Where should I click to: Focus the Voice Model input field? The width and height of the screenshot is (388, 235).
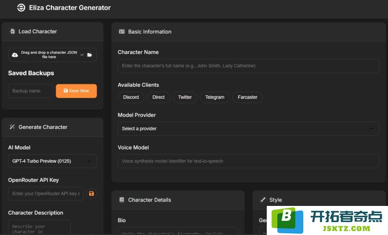pos(248,161)
